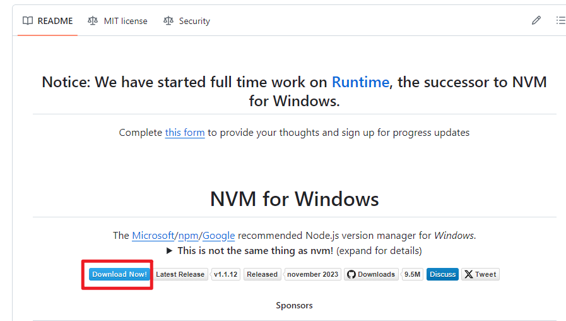Viewport: 566px width, 321px height.
Task: Open the Microsoft link
Action: click(x=153, y=236)
